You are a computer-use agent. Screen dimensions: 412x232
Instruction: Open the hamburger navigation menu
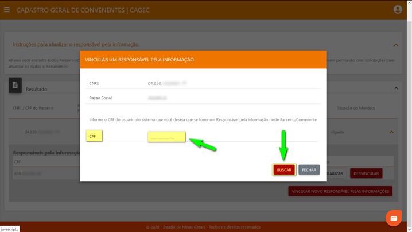(7, 10)
